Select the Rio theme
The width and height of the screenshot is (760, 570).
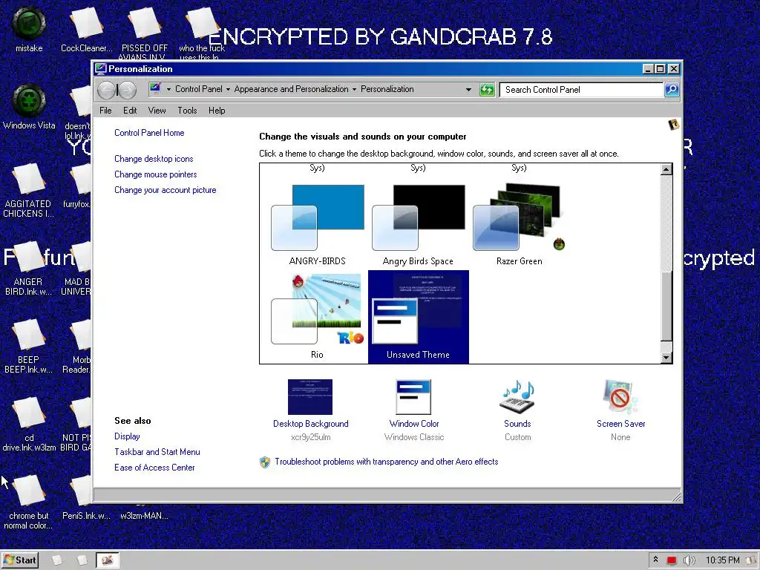click(x=317, y=316)
